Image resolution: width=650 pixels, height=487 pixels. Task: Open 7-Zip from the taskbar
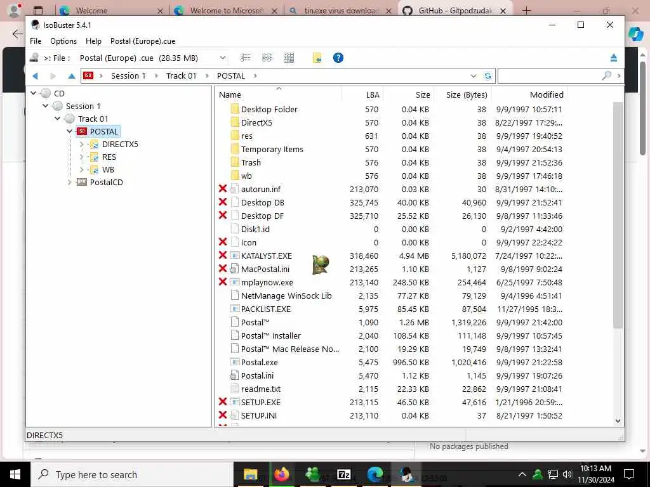click(x=344, y=474)
